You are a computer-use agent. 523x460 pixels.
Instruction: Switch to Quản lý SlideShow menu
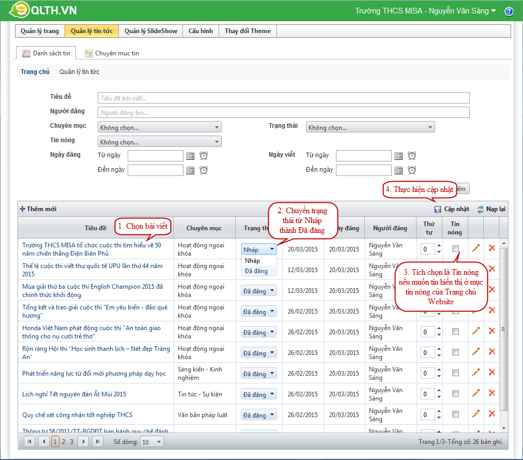[x=150, y=31]
